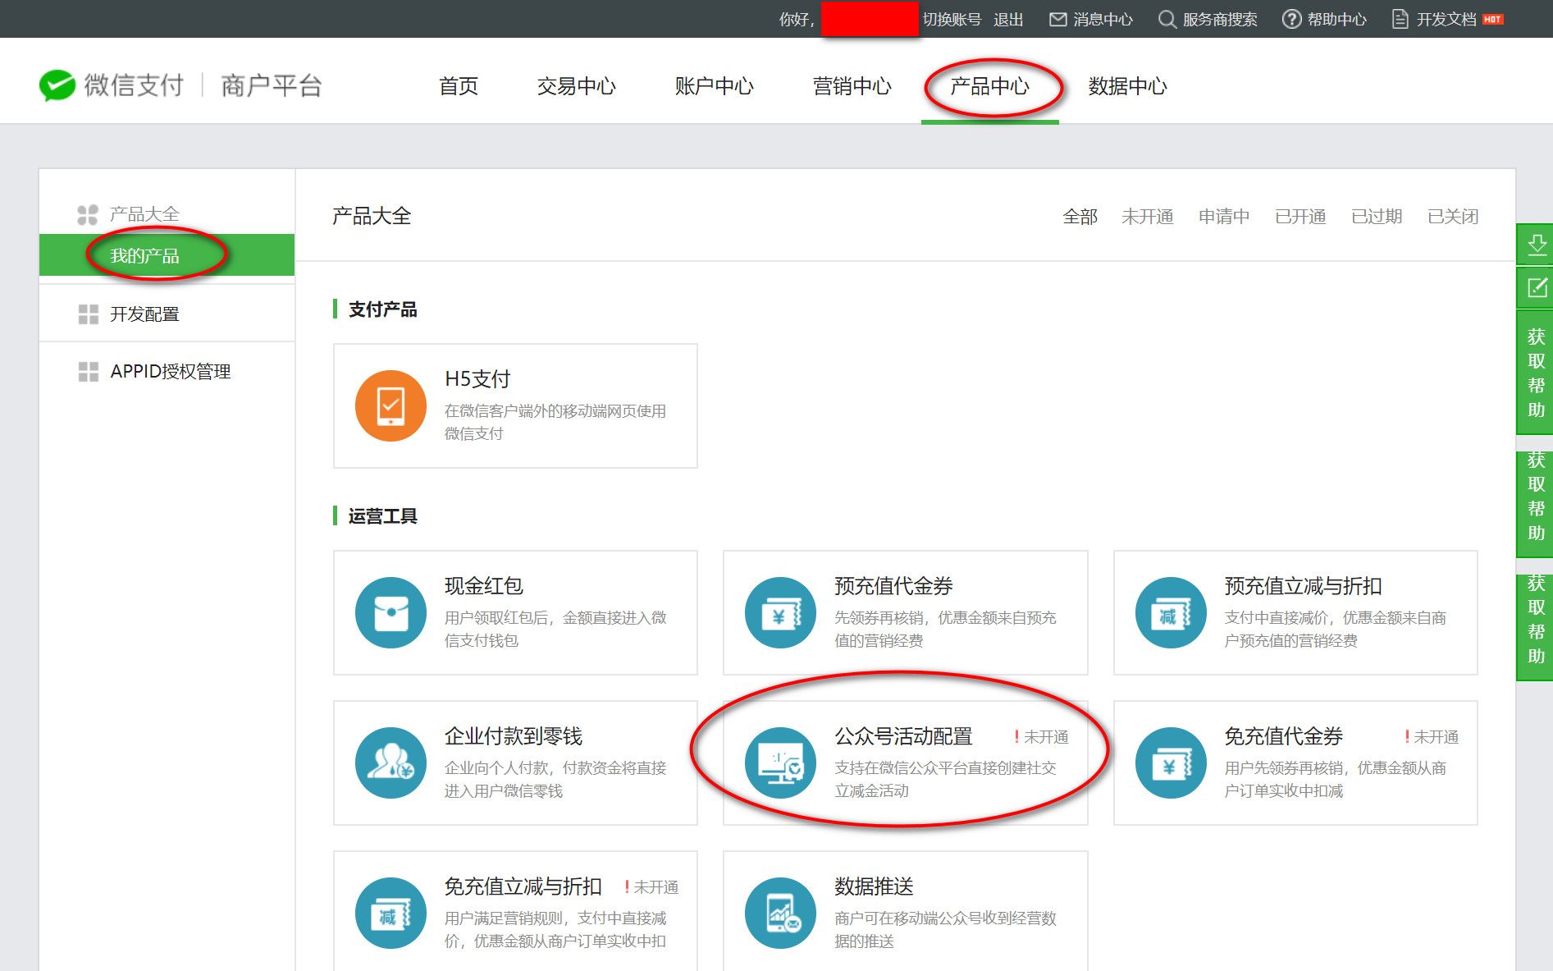This screenshot has height=971, width=1553.
Task: Click the 消息中心 envelope icon
Action: [1057, 19]
